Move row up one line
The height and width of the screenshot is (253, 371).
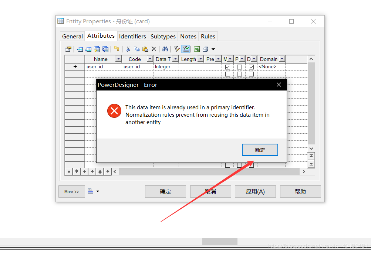coord(84,171)
